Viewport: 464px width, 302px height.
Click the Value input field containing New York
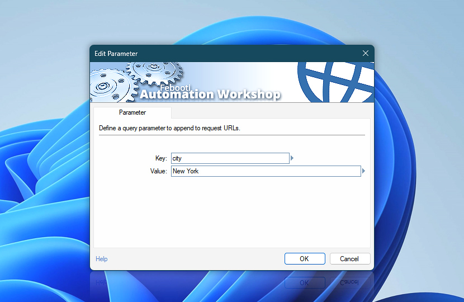point(266,171)
